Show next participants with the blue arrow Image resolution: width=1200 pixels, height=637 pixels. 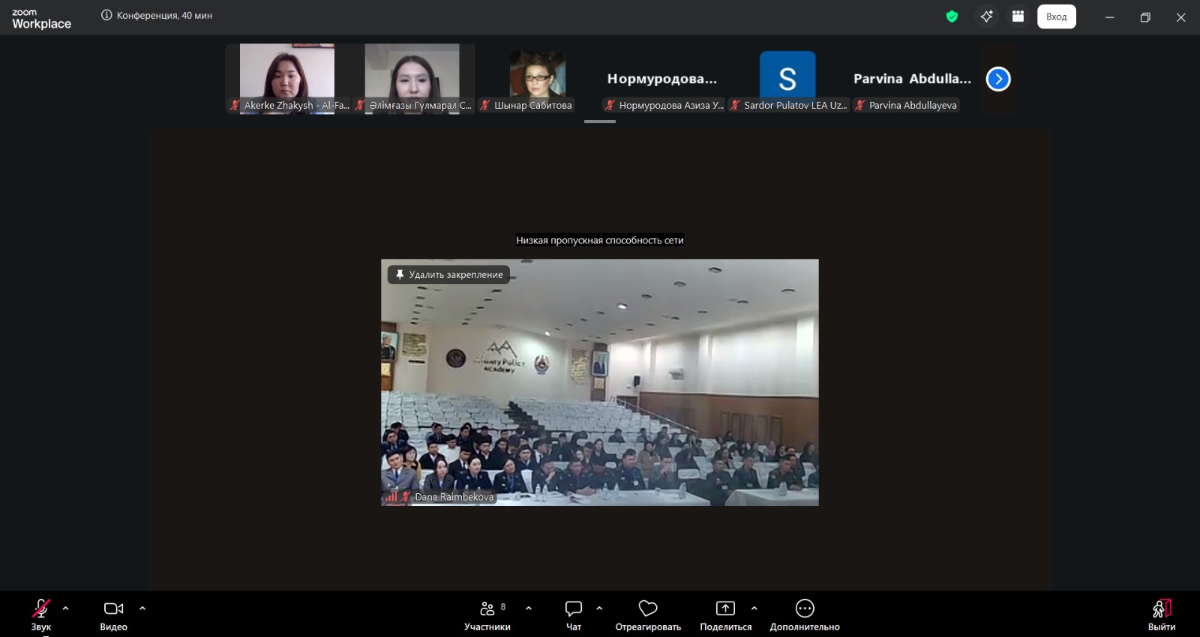(998, 79)
